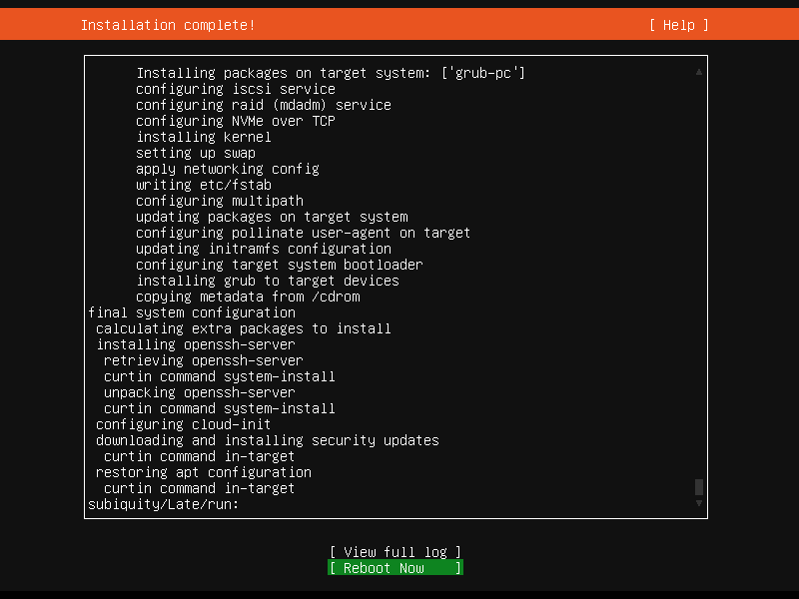Select 'installing grub to target devices' line
Image resolution: width=799 pixels, height=599 pixels.
(268, 281)
